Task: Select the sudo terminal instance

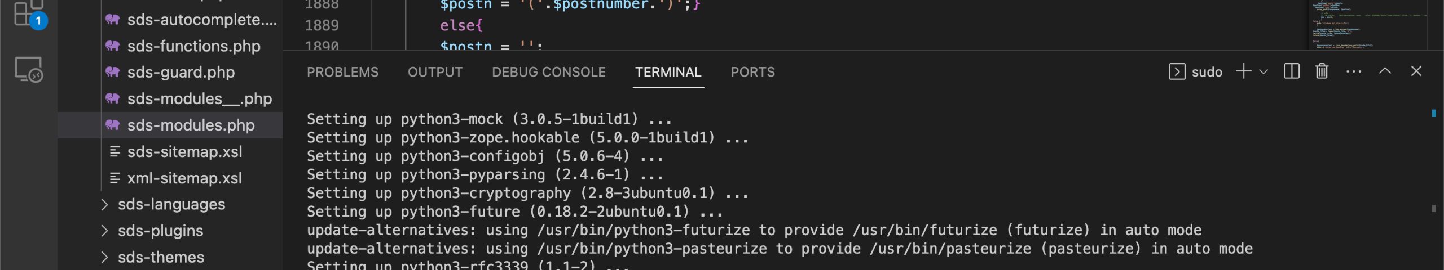Action: click(1195, 71)
